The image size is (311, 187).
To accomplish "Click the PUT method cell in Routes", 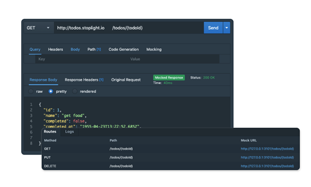I will coord(47,158).
